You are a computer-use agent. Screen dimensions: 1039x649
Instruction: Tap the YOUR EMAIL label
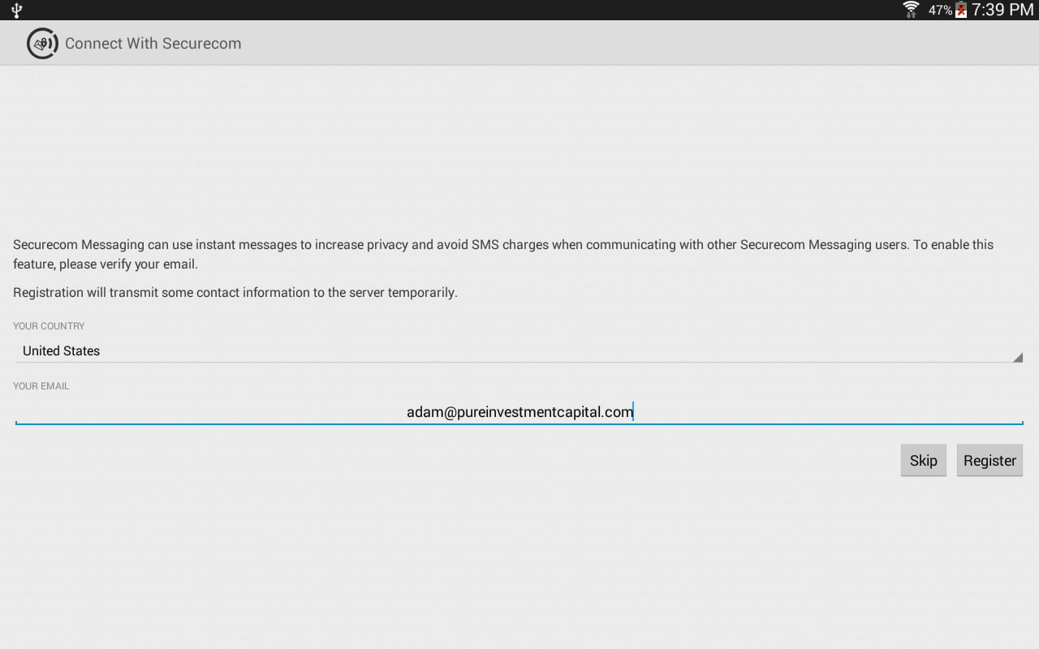click(x=41, y=386)
